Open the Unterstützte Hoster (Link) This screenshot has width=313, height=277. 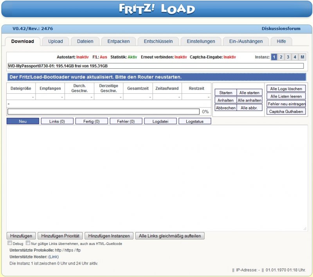[54, 257]
